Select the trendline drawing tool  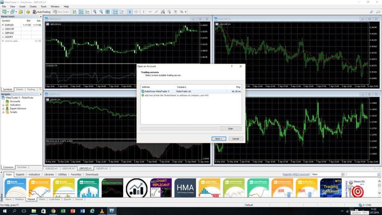click(156, 12)
